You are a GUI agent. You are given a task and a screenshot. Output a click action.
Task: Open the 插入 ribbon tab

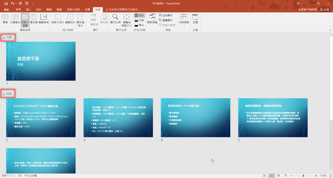[x=28, y=9]
